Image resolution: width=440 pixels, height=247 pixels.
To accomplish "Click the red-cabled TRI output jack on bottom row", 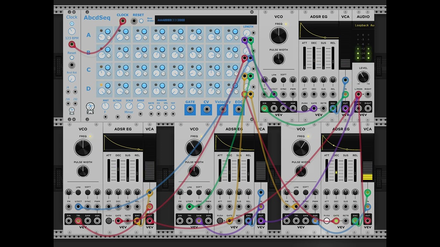I will click(x=78, y=221).
